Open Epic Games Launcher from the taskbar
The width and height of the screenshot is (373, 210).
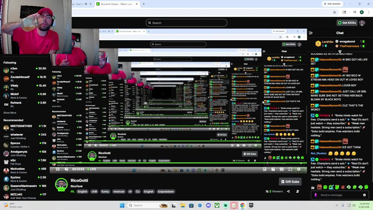coord(251,205)
